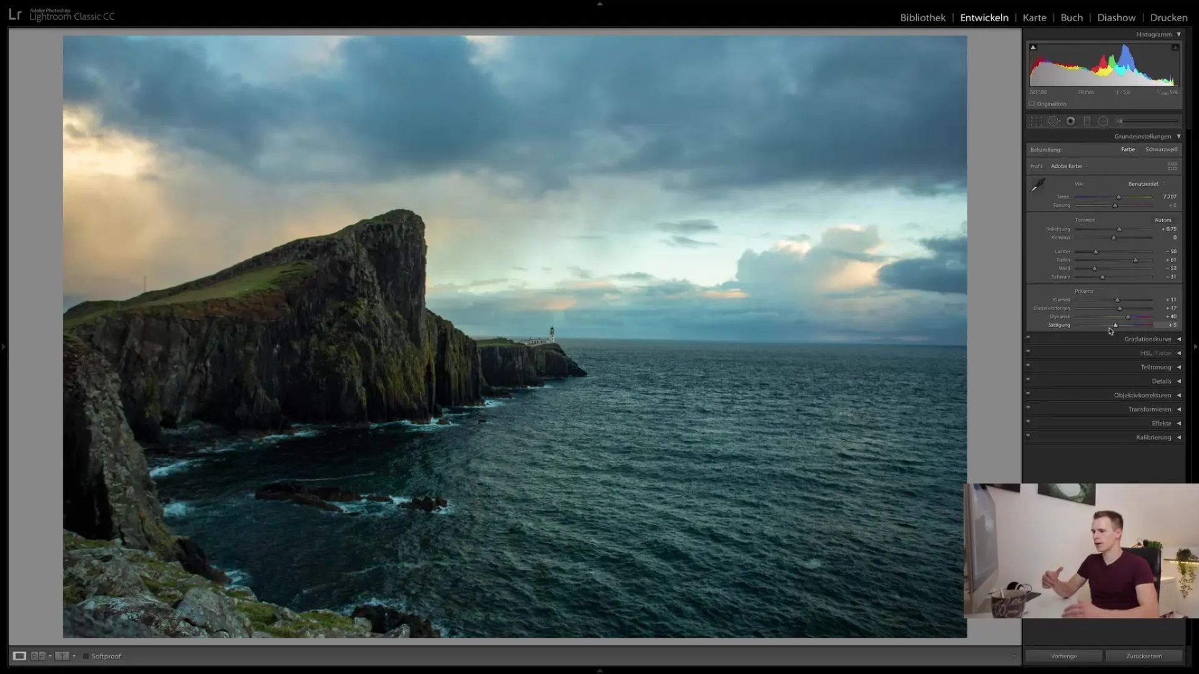
Task: Toggle the Objektivkorrekturen panel switch
Action: click(x=1028, y=394)
